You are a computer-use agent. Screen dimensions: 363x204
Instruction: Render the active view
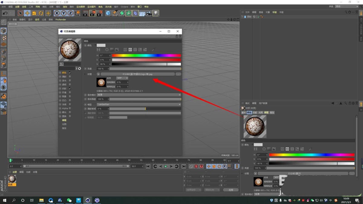[x=86, y=13]
